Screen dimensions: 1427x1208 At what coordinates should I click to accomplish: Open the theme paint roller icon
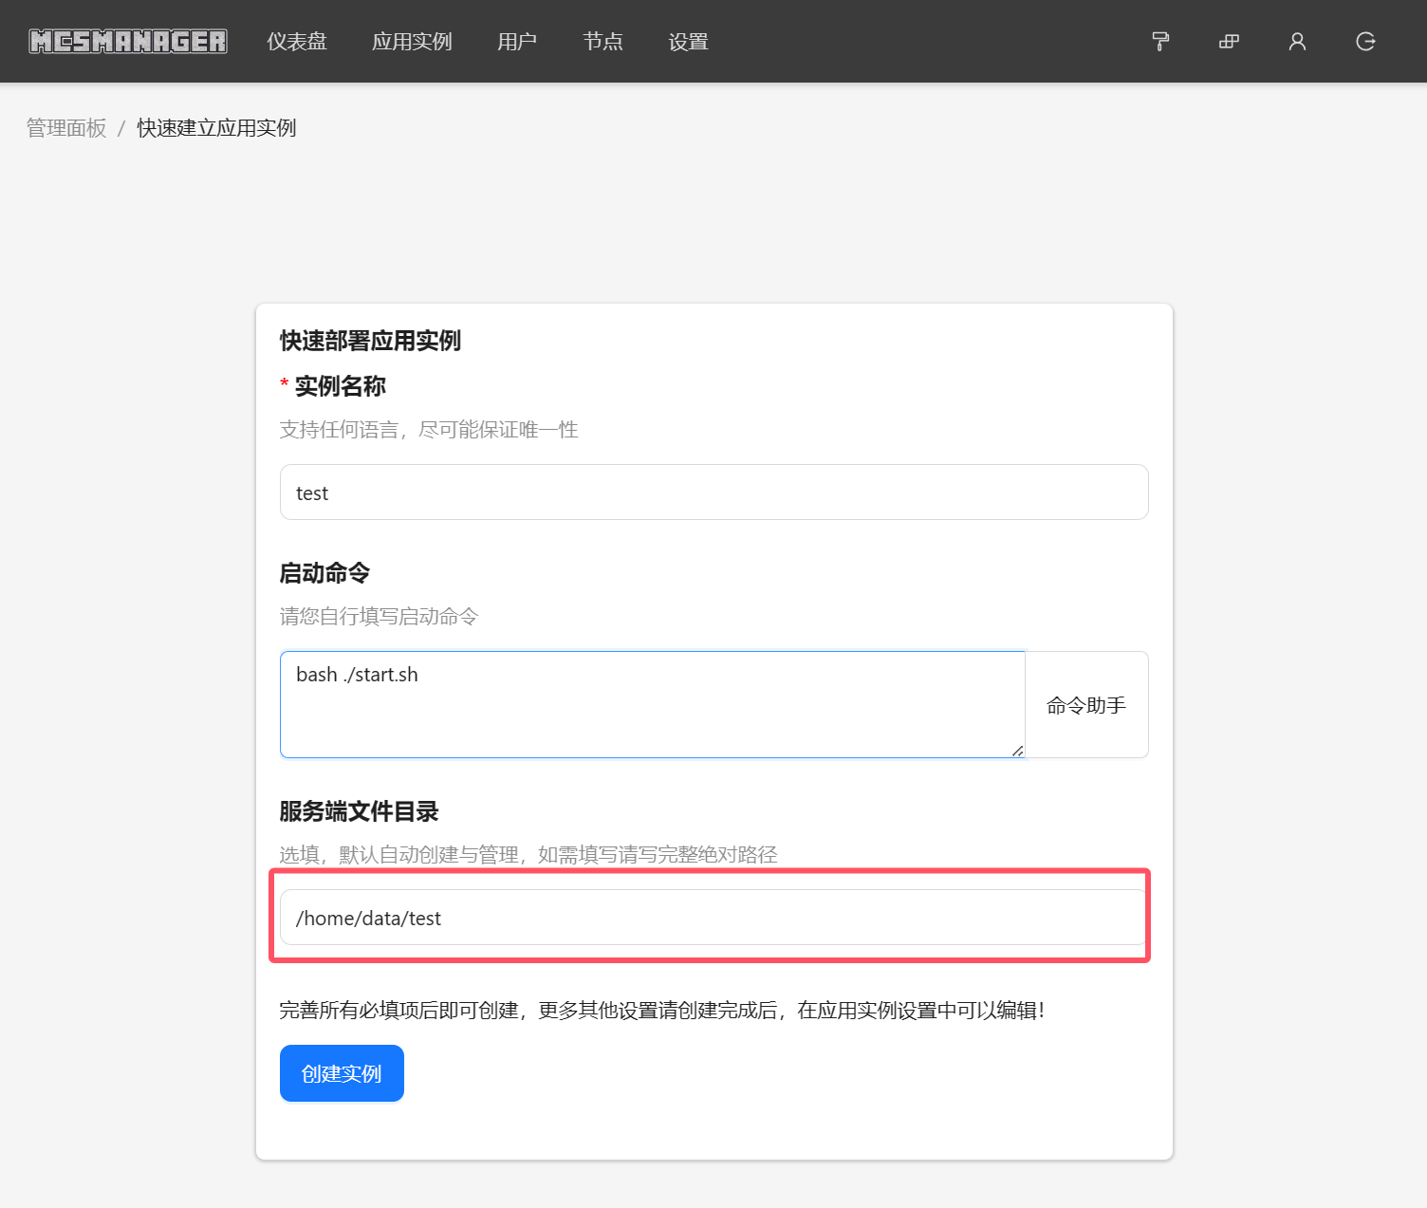click(1160, 41)
